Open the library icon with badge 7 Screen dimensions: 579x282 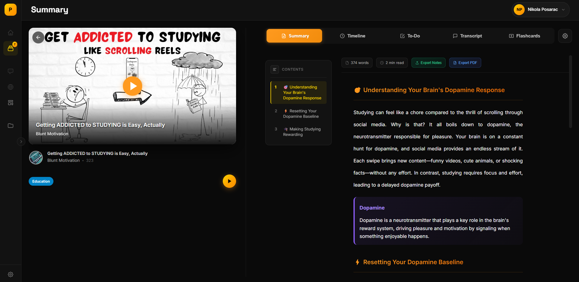click(11, 48)
